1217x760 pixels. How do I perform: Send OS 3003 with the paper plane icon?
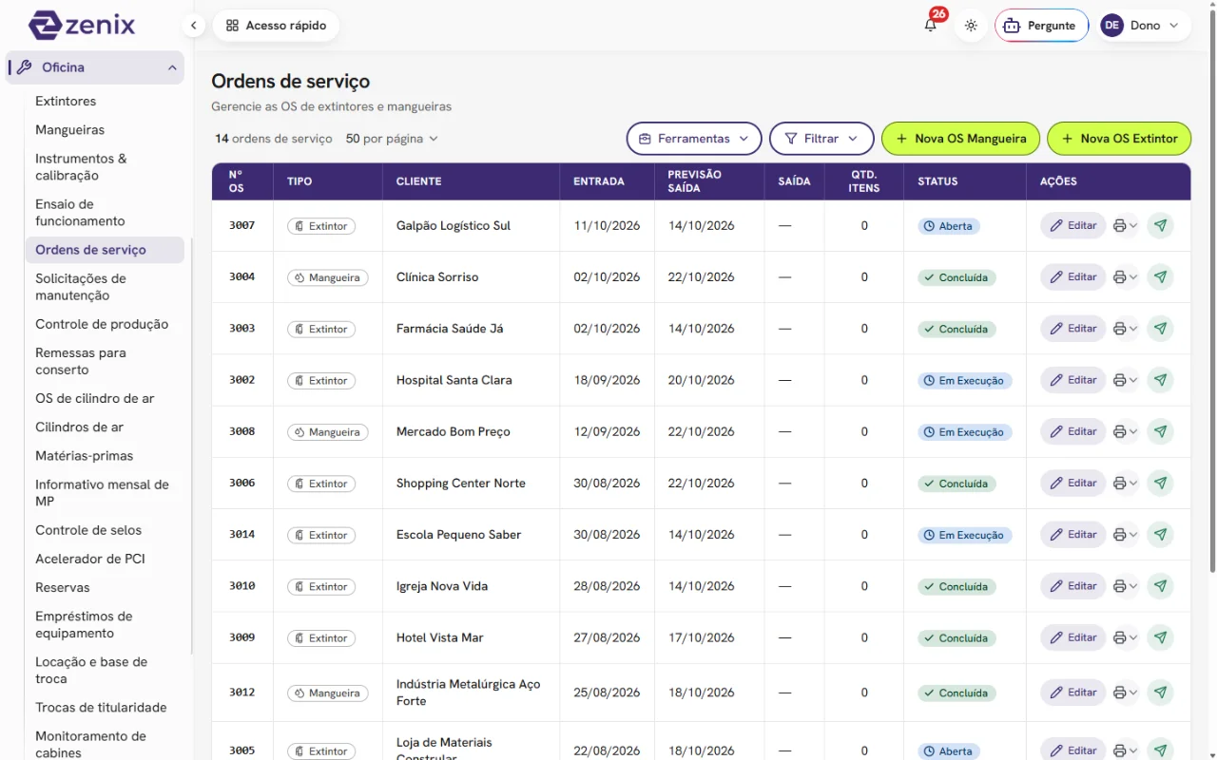1160,329
